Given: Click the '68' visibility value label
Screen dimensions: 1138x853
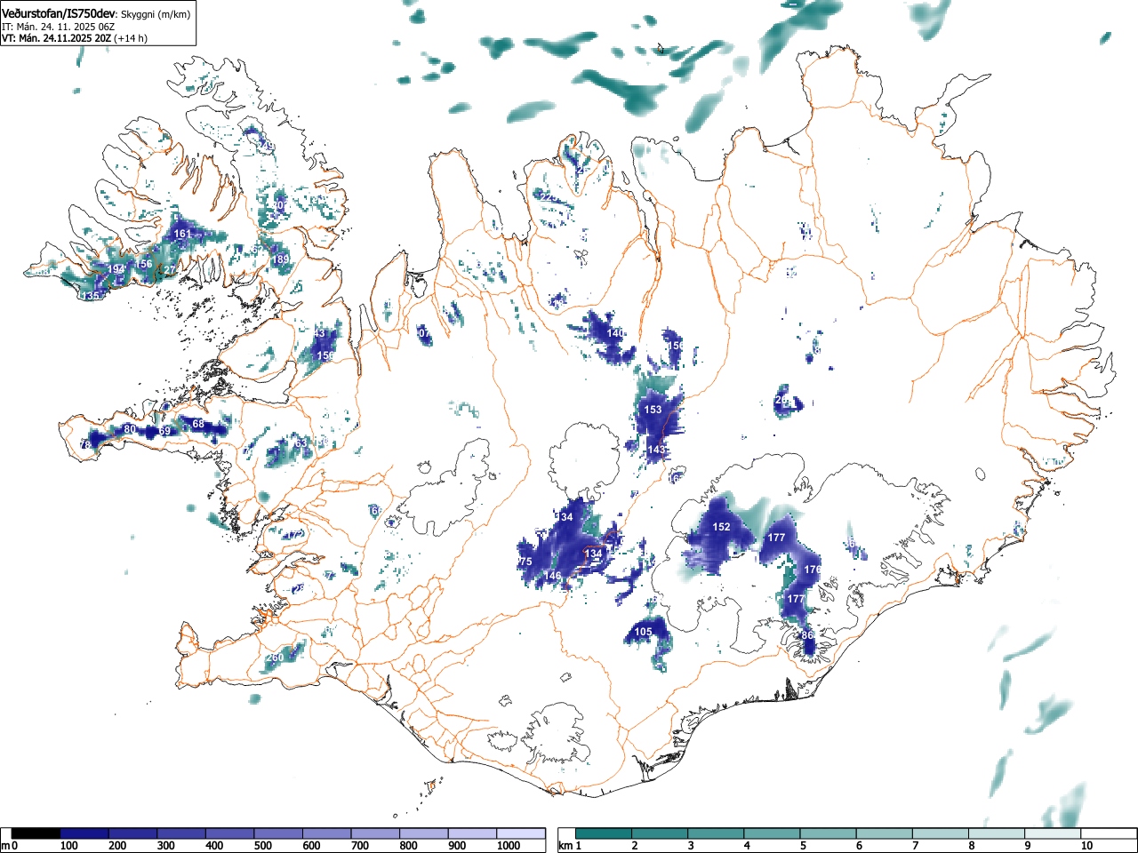Looking at the screenshot, I should click(x=198, y=424).
